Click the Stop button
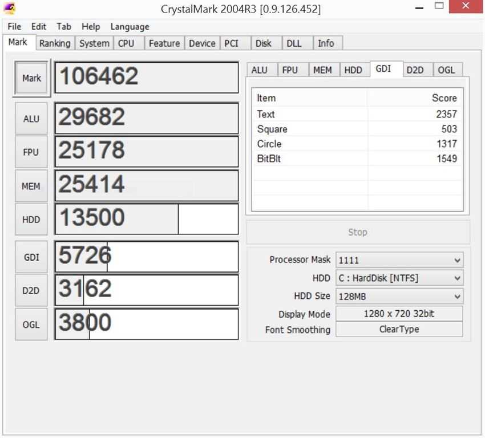The width and height of the screenshot is (485, 438). point(358,232)
